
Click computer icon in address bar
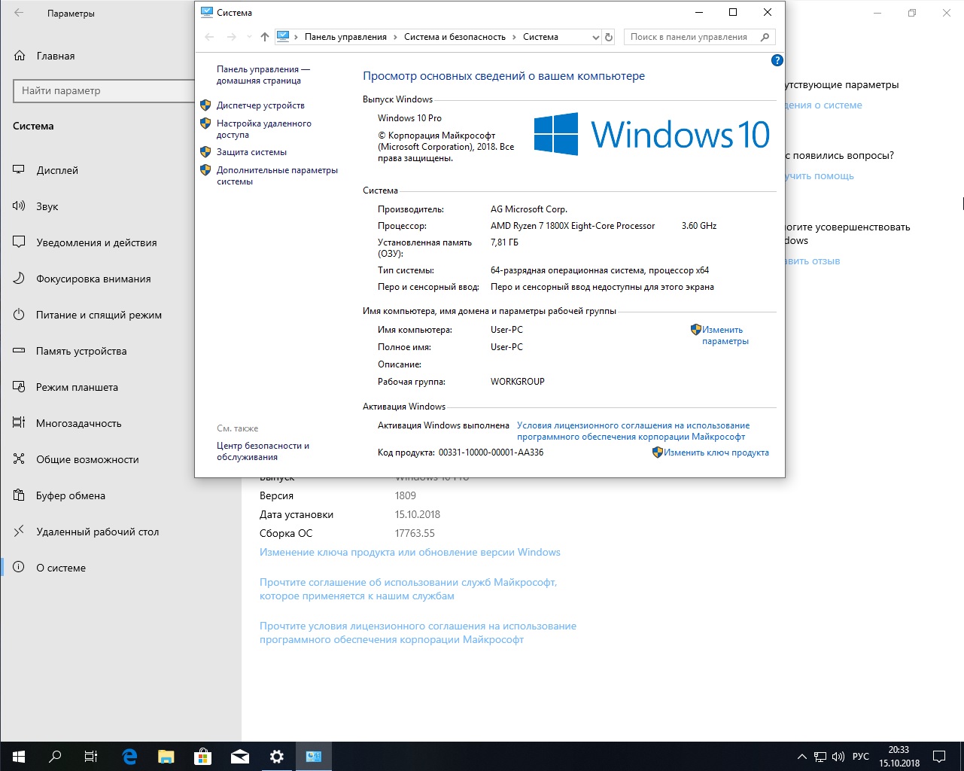[283, 37]
